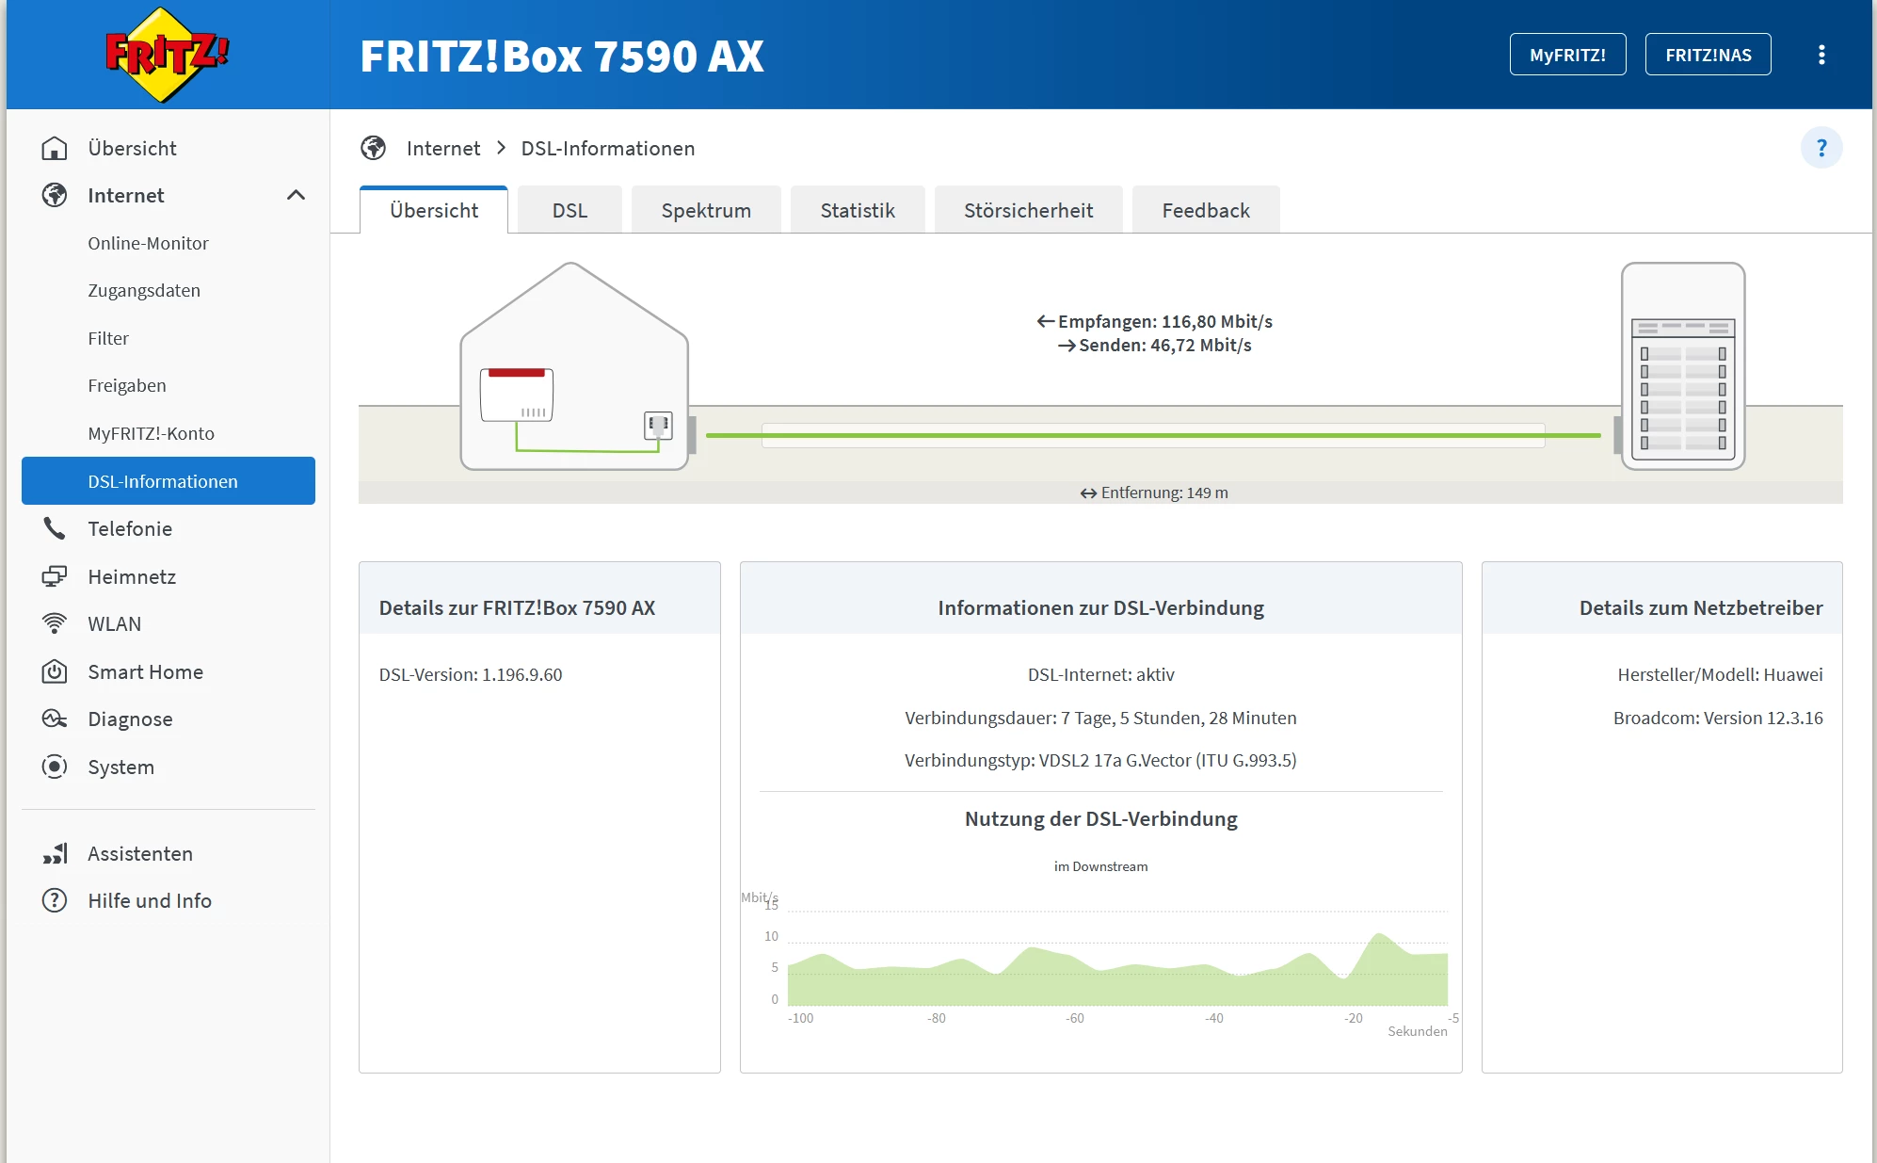Click the FRITZ! logo
The image size is (1877, 1163).
(166, 55)
